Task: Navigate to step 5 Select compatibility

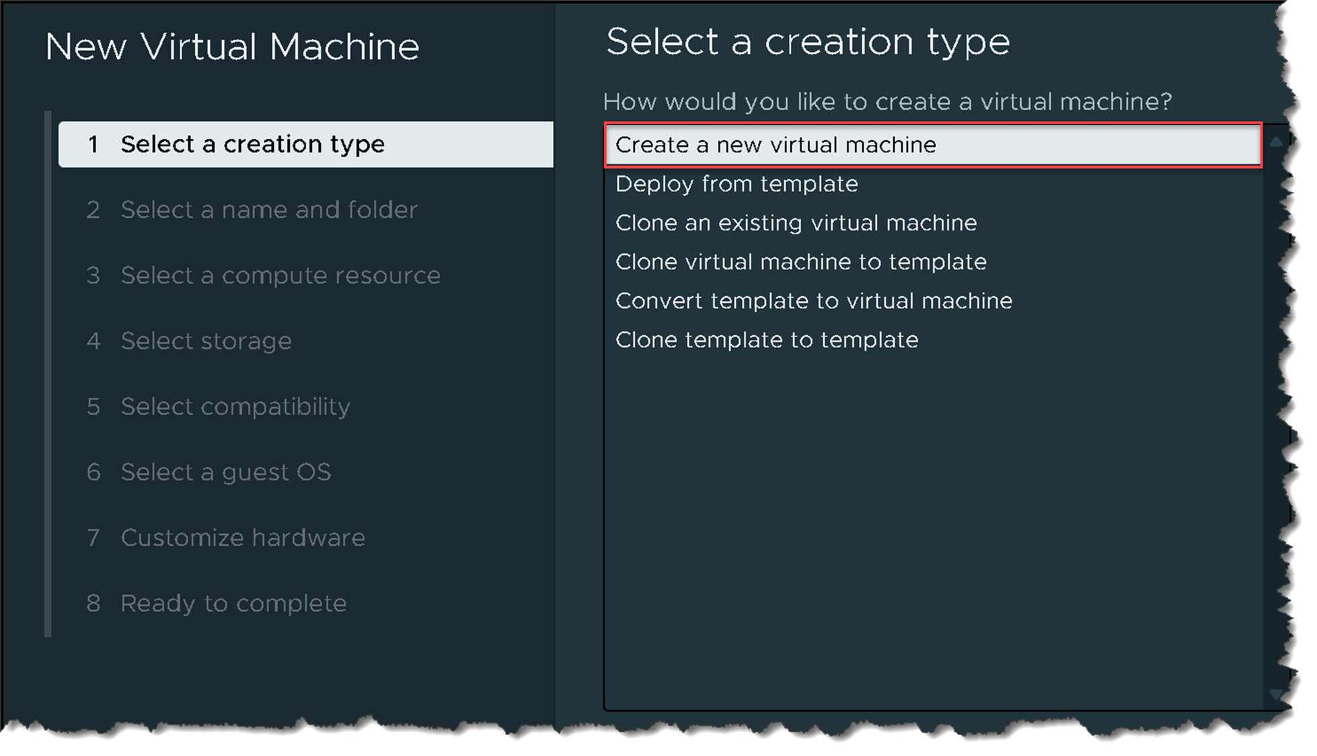Action: [x=235, y=407]
